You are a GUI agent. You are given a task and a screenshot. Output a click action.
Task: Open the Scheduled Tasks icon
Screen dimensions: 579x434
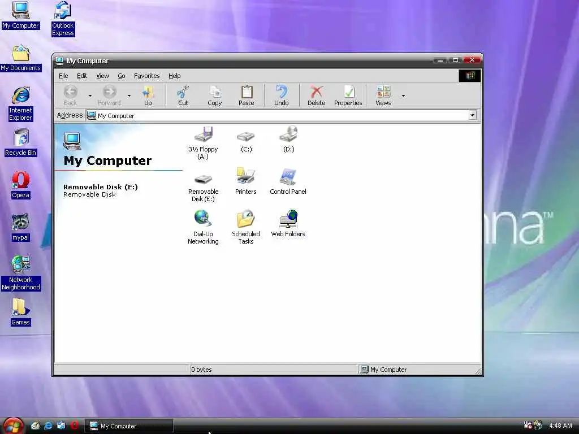pos(245,219)
